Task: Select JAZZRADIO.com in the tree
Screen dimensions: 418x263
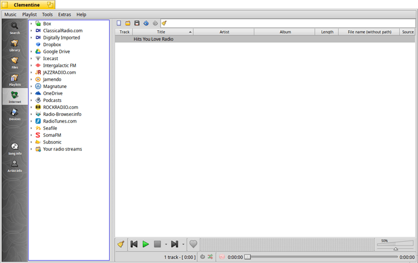Action: pos(59,72)
